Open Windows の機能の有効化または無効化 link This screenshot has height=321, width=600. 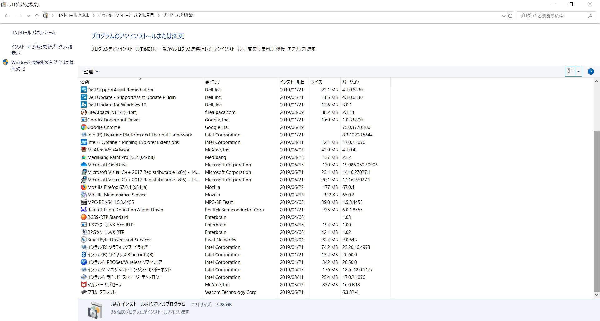[42, 65]
